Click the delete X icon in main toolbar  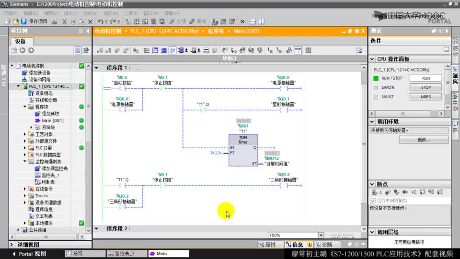[x=91, y=22]
